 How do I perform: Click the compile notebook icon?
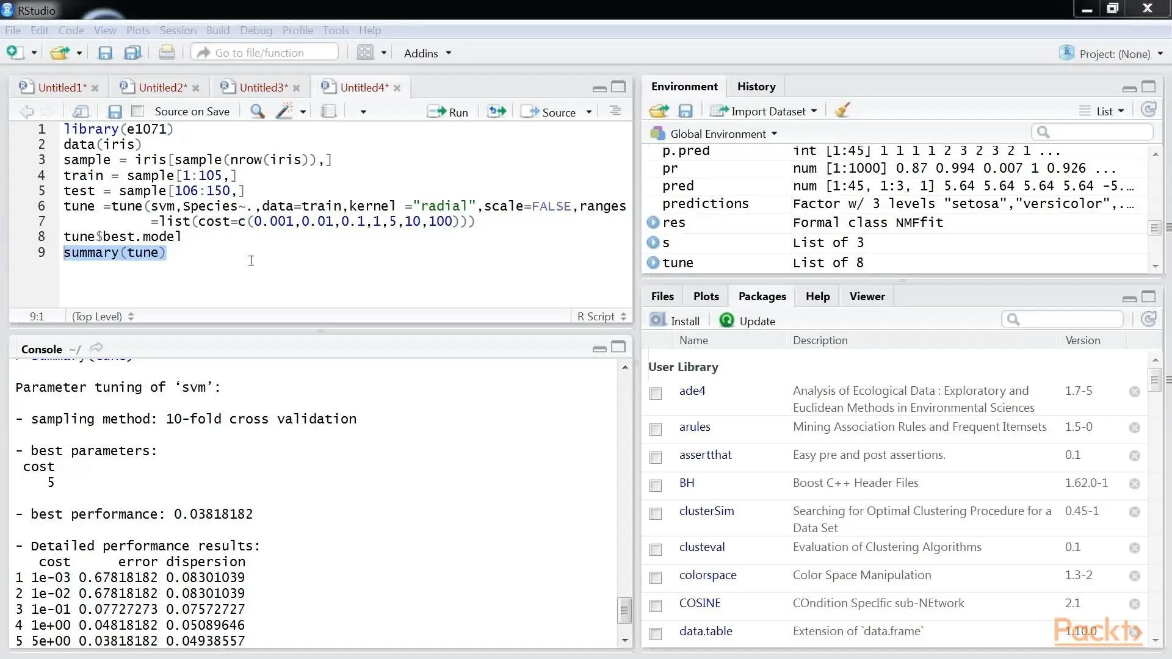point(328,111)
